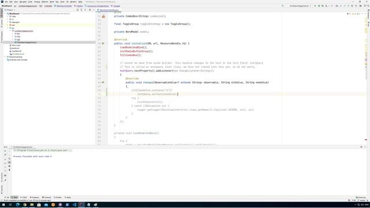The width and height of the screenshot is (370, 208).
Task: Open the Edit menu
Action: click(x=11, y=2)
